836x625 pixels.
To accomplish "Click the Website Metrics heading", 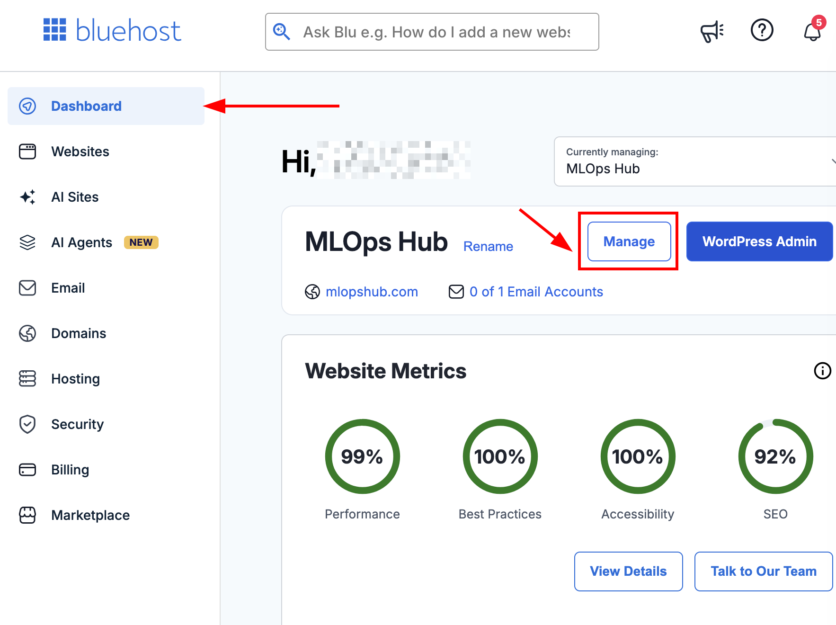I will [x=386, y=371].
